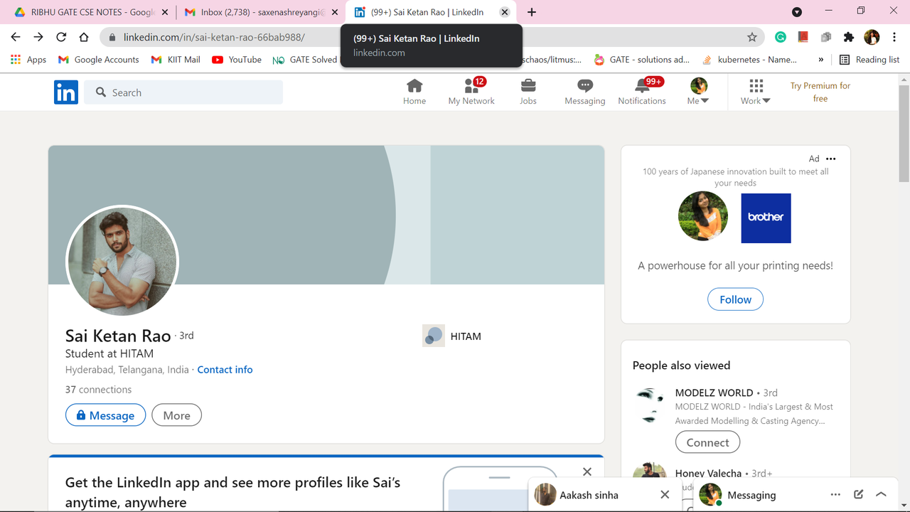Click Try Premium for free

(x=820, y=92)
